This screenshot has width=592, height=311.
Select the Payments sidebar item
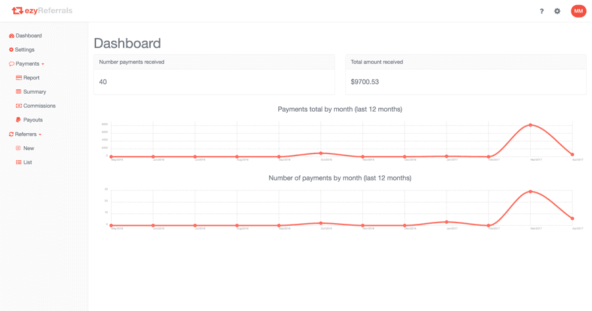(x=27, y=64)
